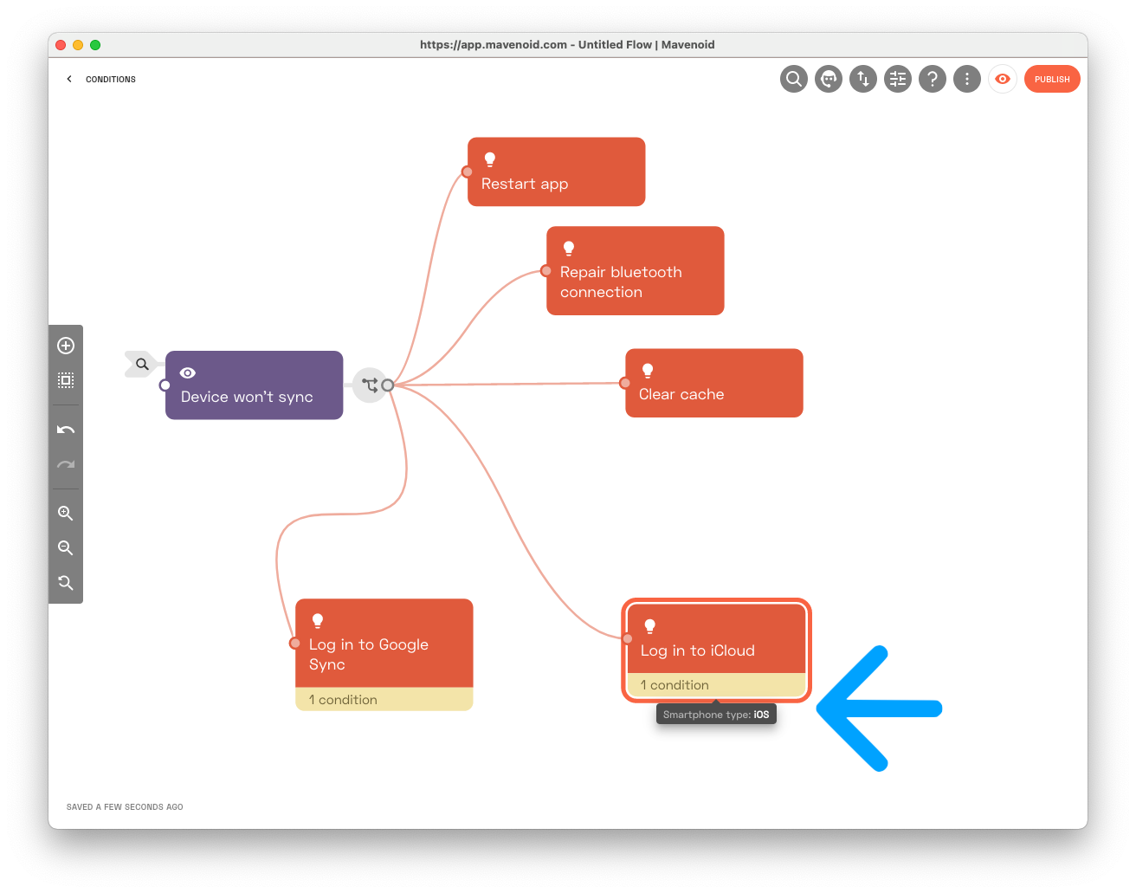The image size is (1136, 893).
Task: Click the search start tag node icon
Action: pyautogui.click(x=142, y=364)
